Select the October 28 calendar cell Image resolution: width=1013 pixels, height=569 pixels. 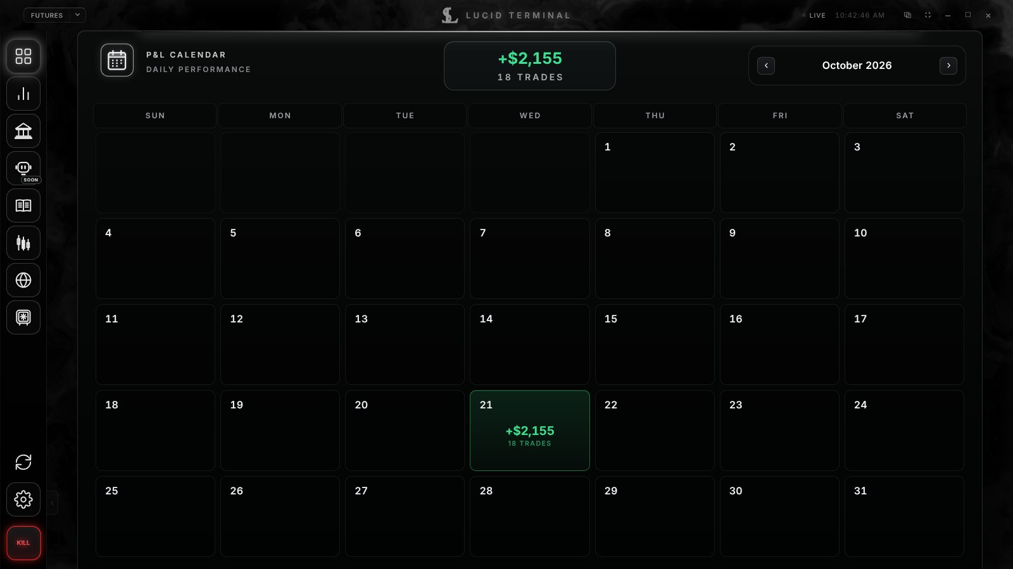coord(530,517)
